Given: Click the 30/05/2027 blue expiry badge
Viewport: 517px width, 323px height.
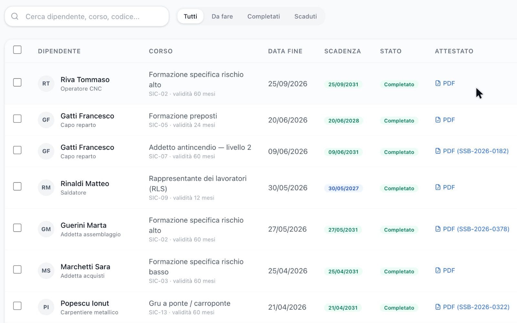Looking at the screenshot, I should tap(343, 188).
